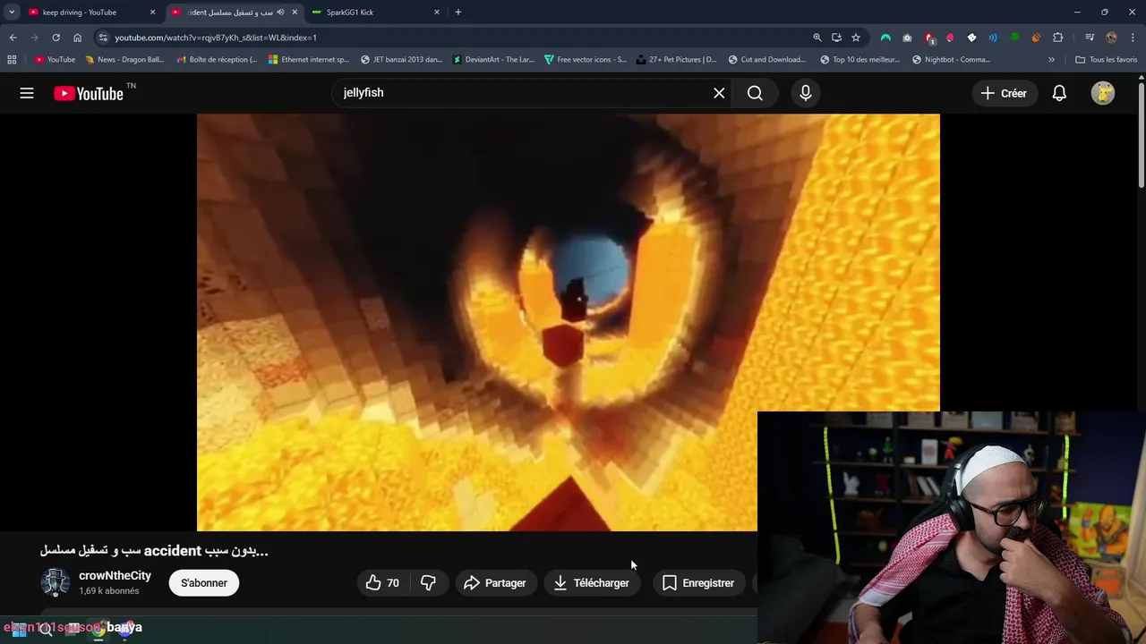Open Free vector icons bookmark
1146x644 pixels.
[x=586, y=60]
